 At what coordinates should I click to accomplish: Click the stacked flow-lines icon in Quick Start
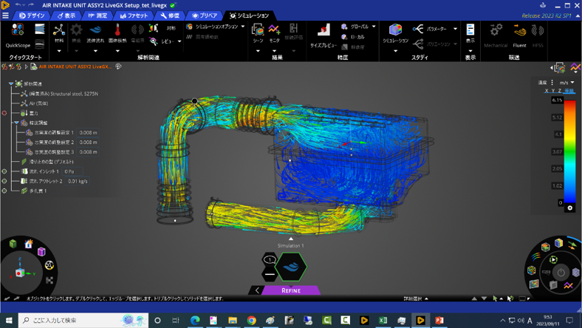click(40, 29)
